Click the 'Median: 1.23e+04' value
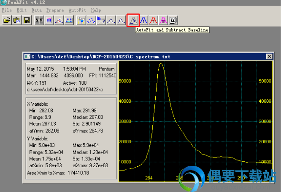Image resolution: width=281 pixels, height=192 pixels. tap(90, 152)
